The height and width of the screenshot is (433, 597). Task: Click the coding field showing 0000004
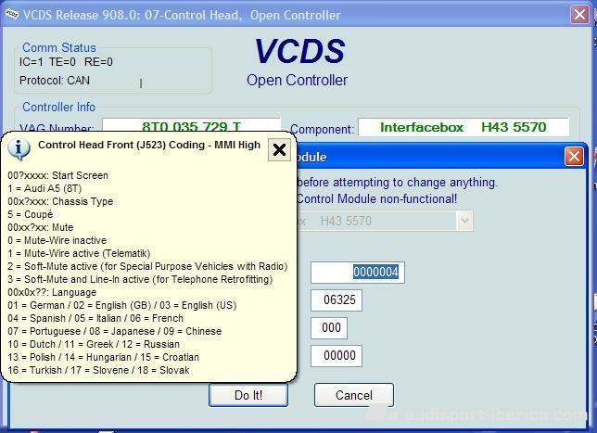(x=357, y=273)
